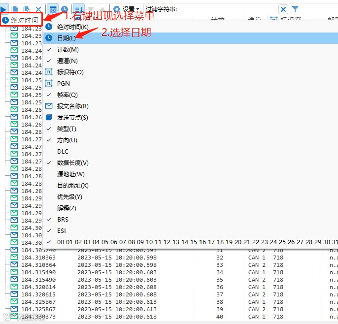Choose 标识符(O) in the menu
This screenshot has width=338, height=324.
click(190, 72)
